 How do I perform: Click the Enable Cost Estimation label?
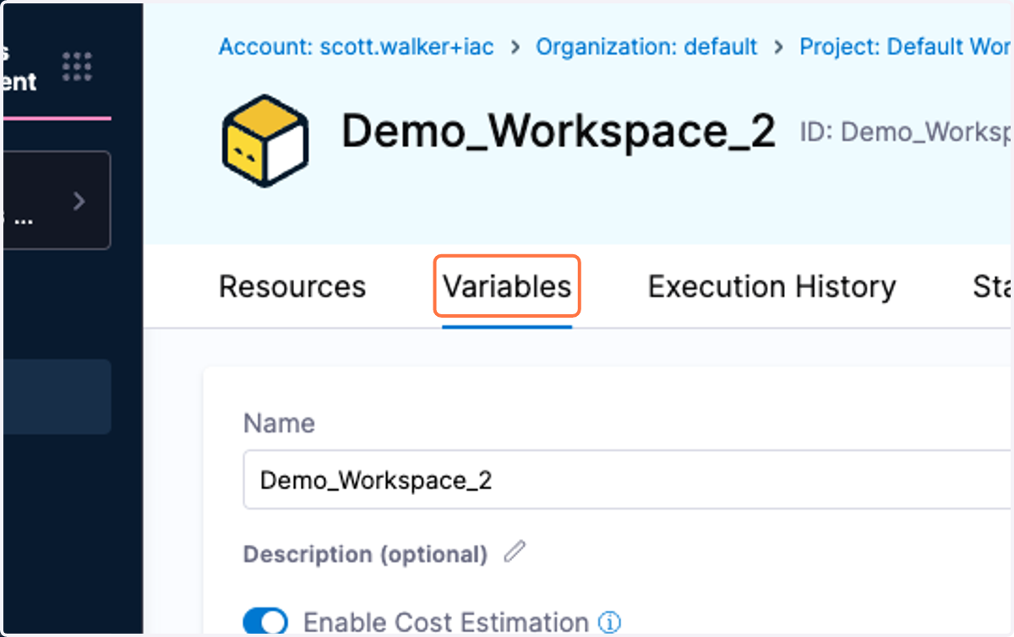(445, 623)
